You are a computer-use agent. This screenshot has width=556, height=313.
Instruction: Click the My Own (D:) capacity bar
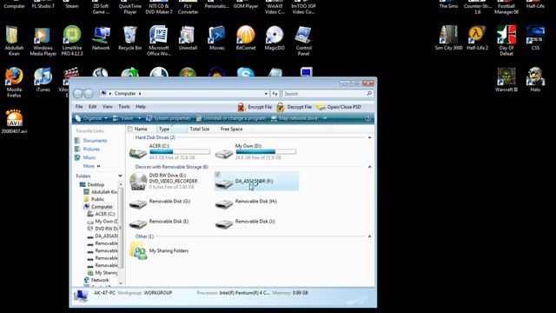coord(266,151)
